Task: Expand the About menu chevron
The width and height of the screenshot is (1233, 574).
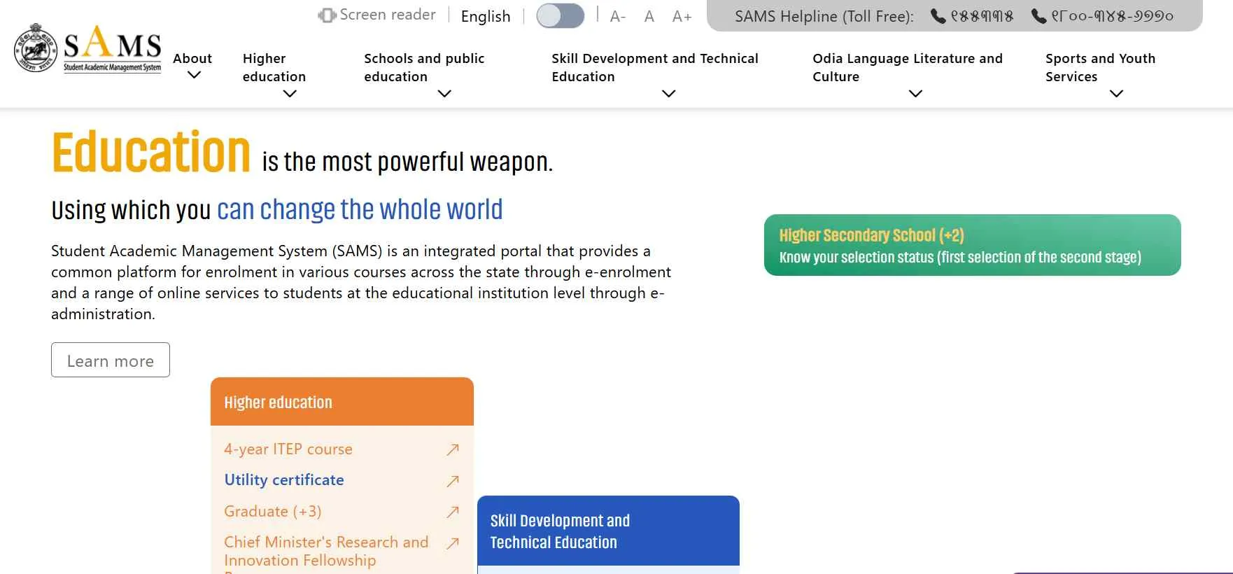Action: [x=195, y=75]
